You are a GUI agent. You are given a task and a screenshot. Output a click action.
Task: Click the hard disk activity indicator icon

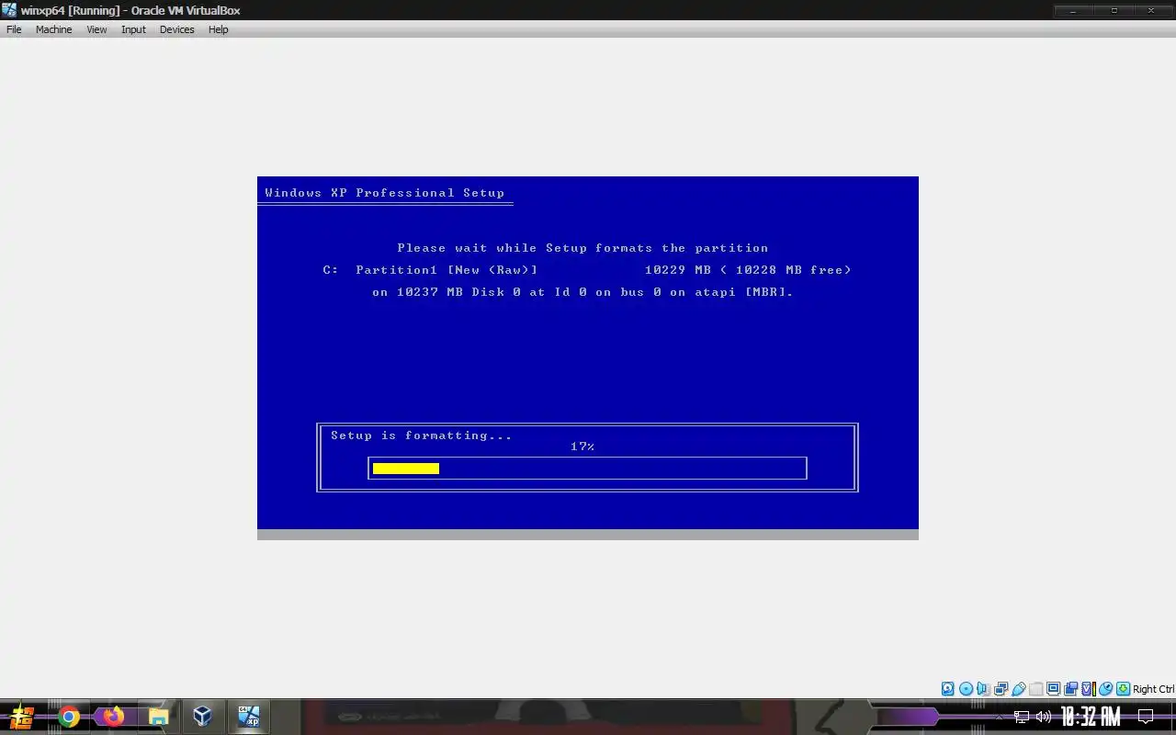[x=948, y=689]
